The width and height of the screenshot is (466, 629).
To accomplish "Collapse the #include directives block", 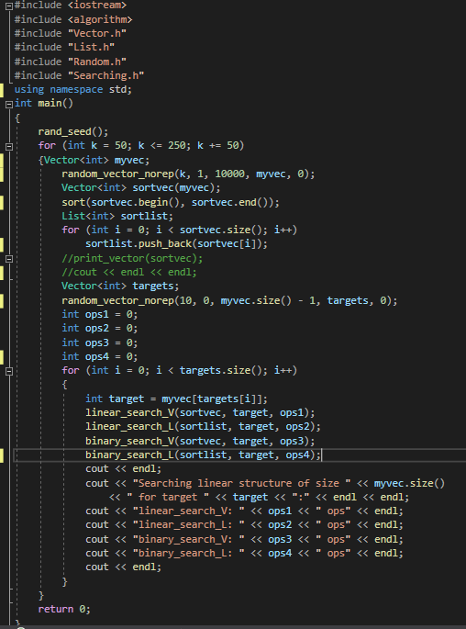I will tap(9, 6).
